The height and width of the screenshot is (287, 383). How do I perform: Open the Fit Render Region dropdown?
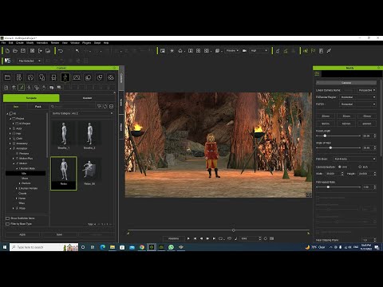(357, 97)
